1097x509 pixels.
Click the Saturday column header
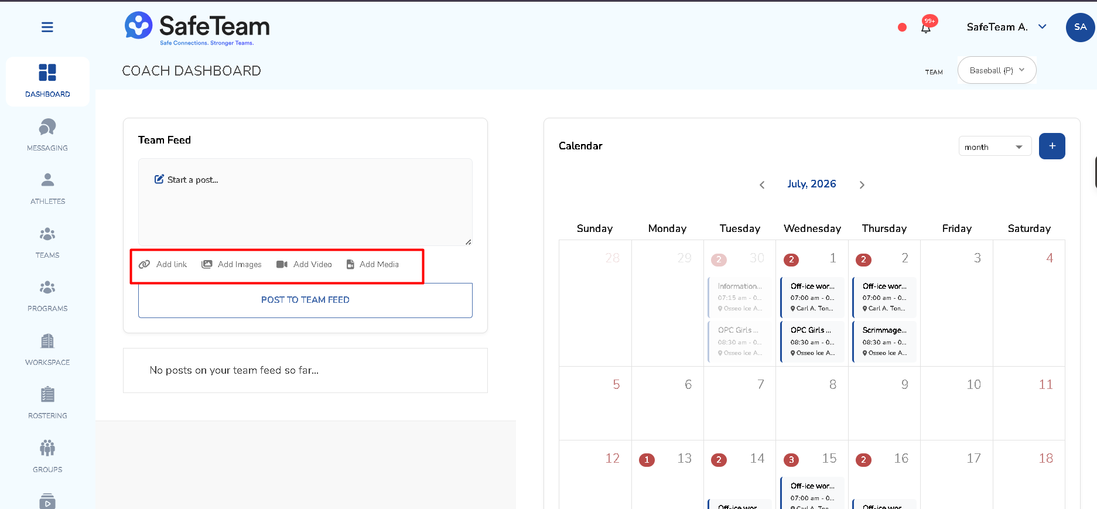point(1029,228)
